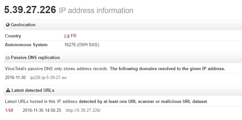Collapse the Latest detected URLs section header
Image resolution: width=242 pixels, height=120 pixels.
click(123, 90)
